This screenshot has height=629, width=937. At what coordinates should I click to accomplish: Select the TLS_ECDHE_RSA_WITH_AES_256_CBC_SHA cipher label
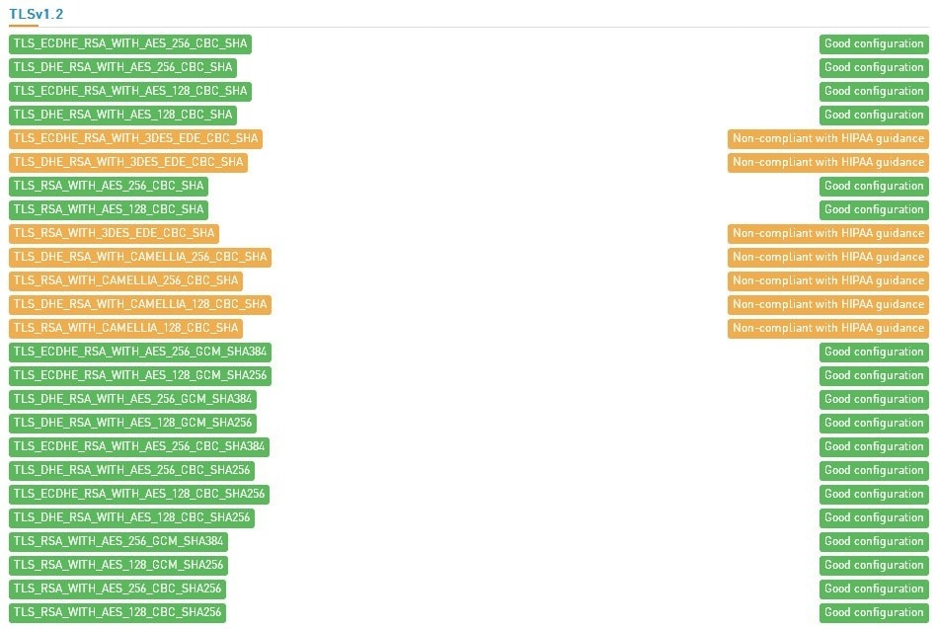click(x=129, y=43)
